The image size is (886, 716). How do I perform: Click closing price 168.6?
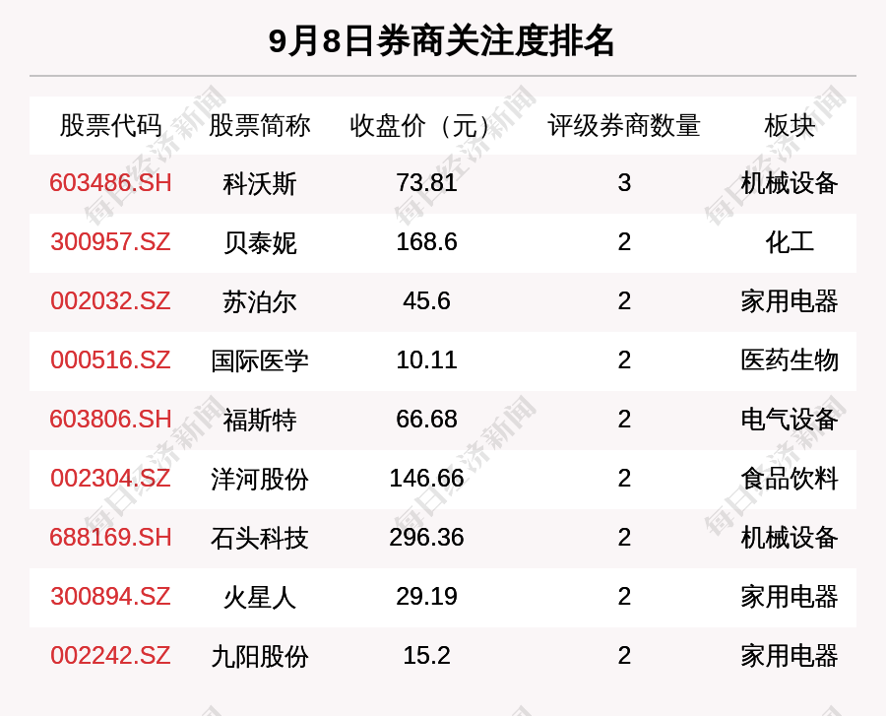click(426, 242)
